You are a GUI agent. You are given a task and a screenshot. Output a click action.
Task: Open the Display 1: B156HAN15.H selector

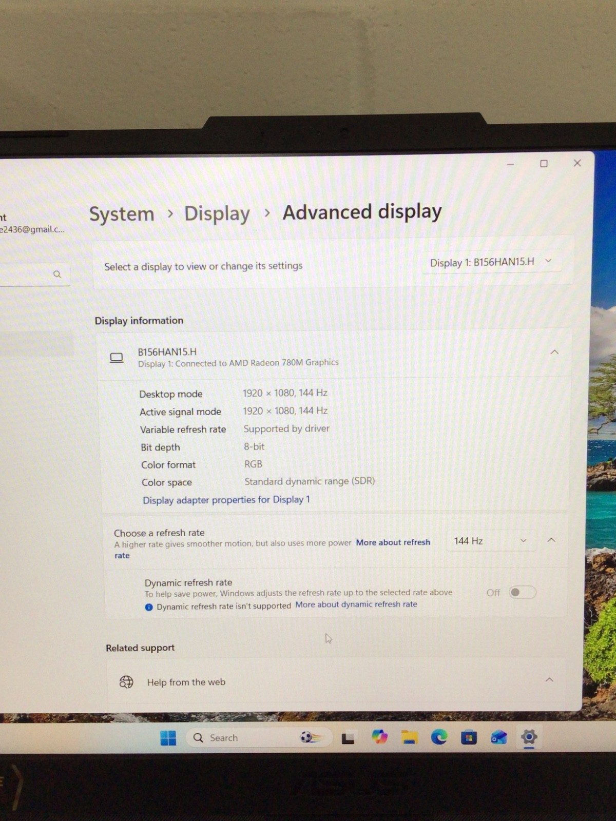(x=491, y=262)
